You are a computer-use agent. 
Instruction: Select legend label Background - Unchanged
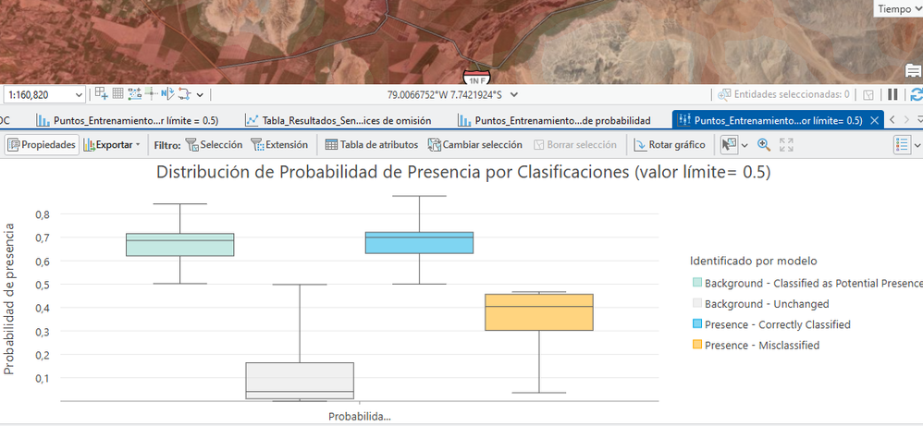767,304
